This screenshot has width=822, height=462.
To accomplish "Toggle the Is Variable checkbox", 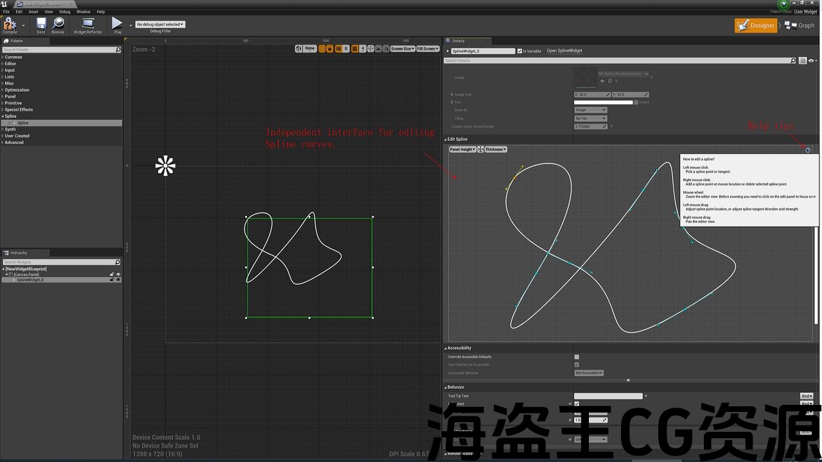I will 520,51.
